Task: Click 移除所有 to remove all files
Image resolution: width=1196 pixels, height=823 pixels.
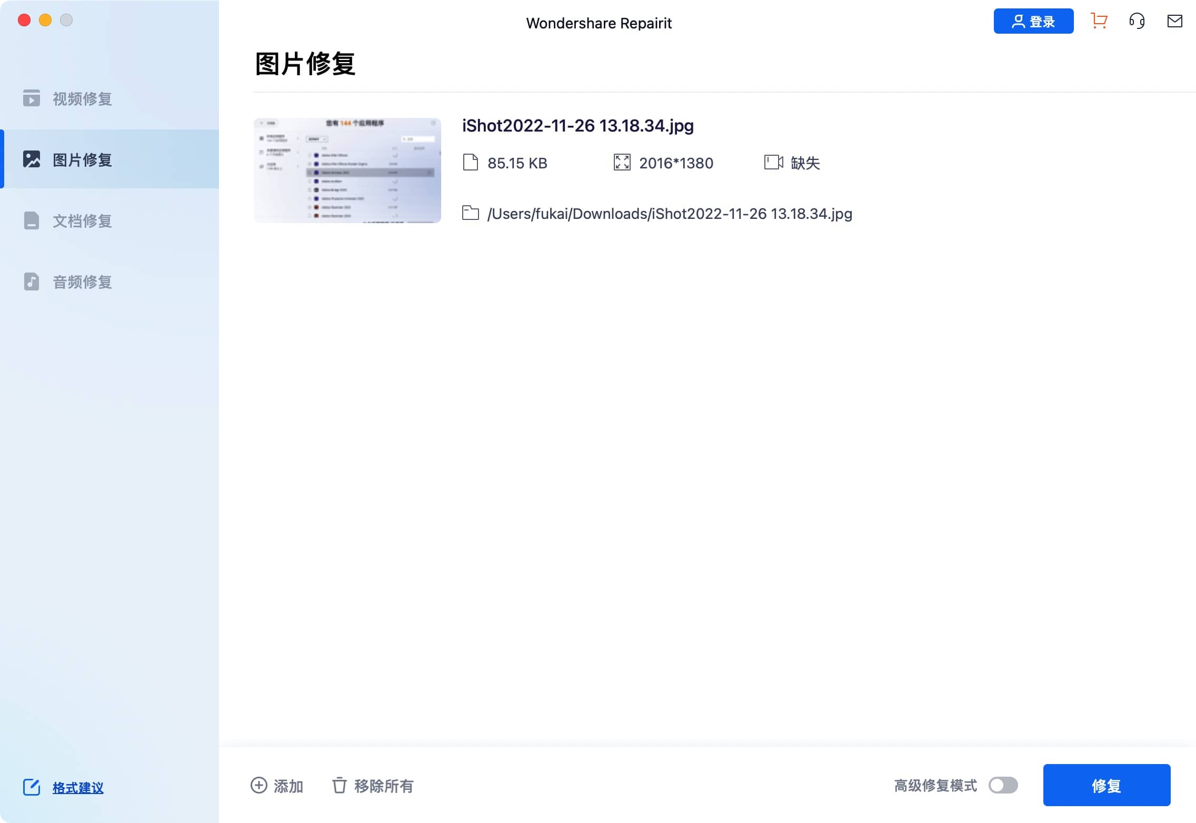Action: 373,786
